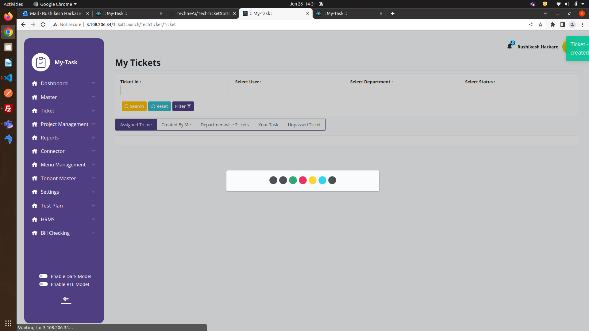Click the Ticket Id input field
Viewport: 589px width, 331px height.
coord(174,90)
